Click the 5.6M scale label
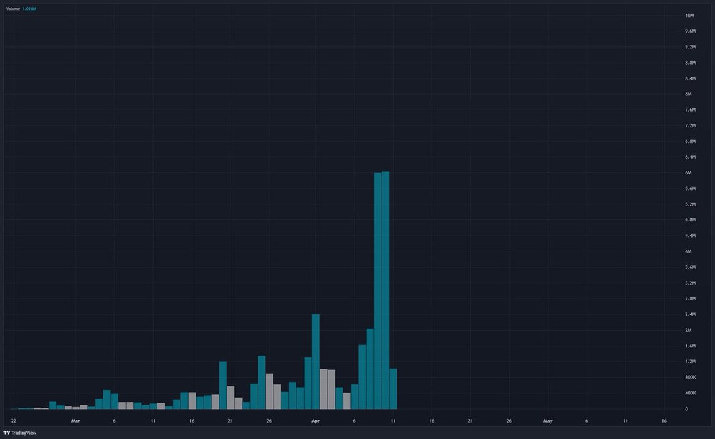 pos(691,189)
